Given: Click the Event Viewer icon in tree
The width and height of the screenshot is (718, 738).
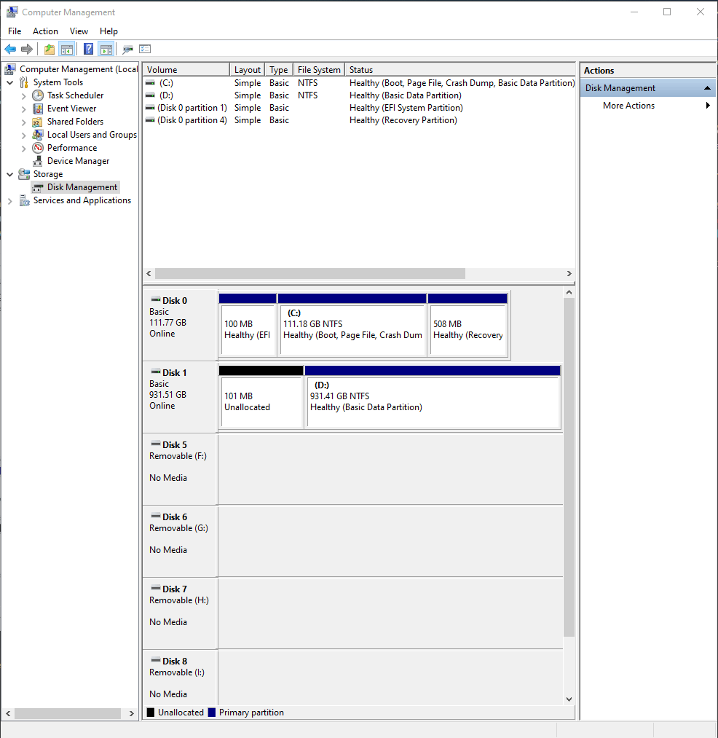Looking at the screenshot, I should 38,109.
